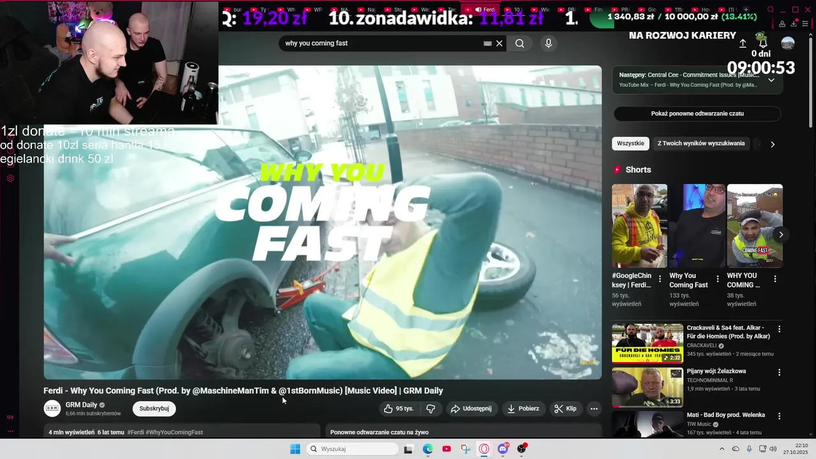Click 'Ponowne odtwarzanie czatu na żywo' text
The height and width of the screenshot is (459, 816).
(379, 432)
